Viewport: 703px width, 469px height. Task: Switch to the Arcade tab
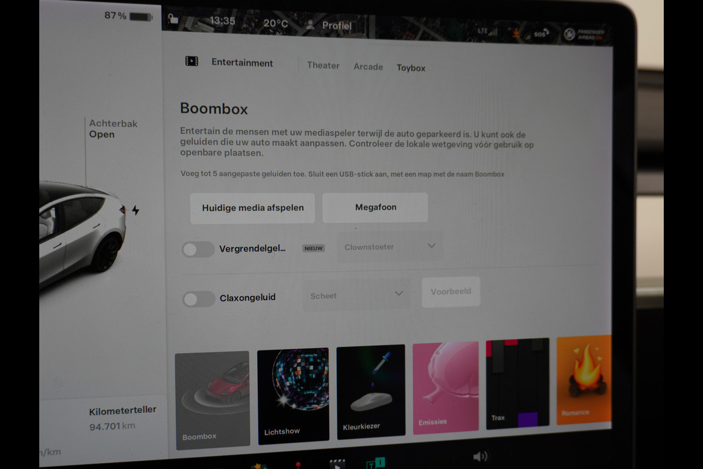(368, 67)
